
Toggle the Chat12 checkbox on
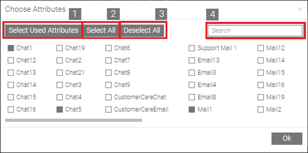[11, 60]
